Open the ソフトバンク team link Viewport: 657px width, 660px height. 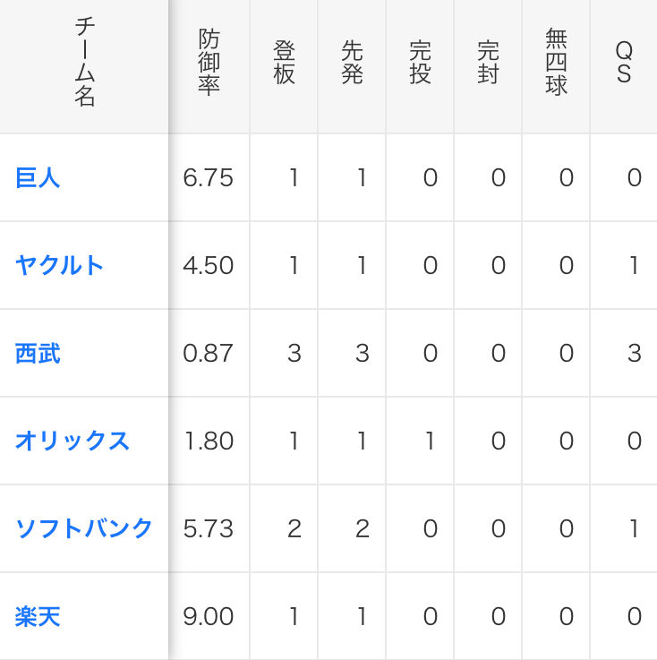coord(83,528)
